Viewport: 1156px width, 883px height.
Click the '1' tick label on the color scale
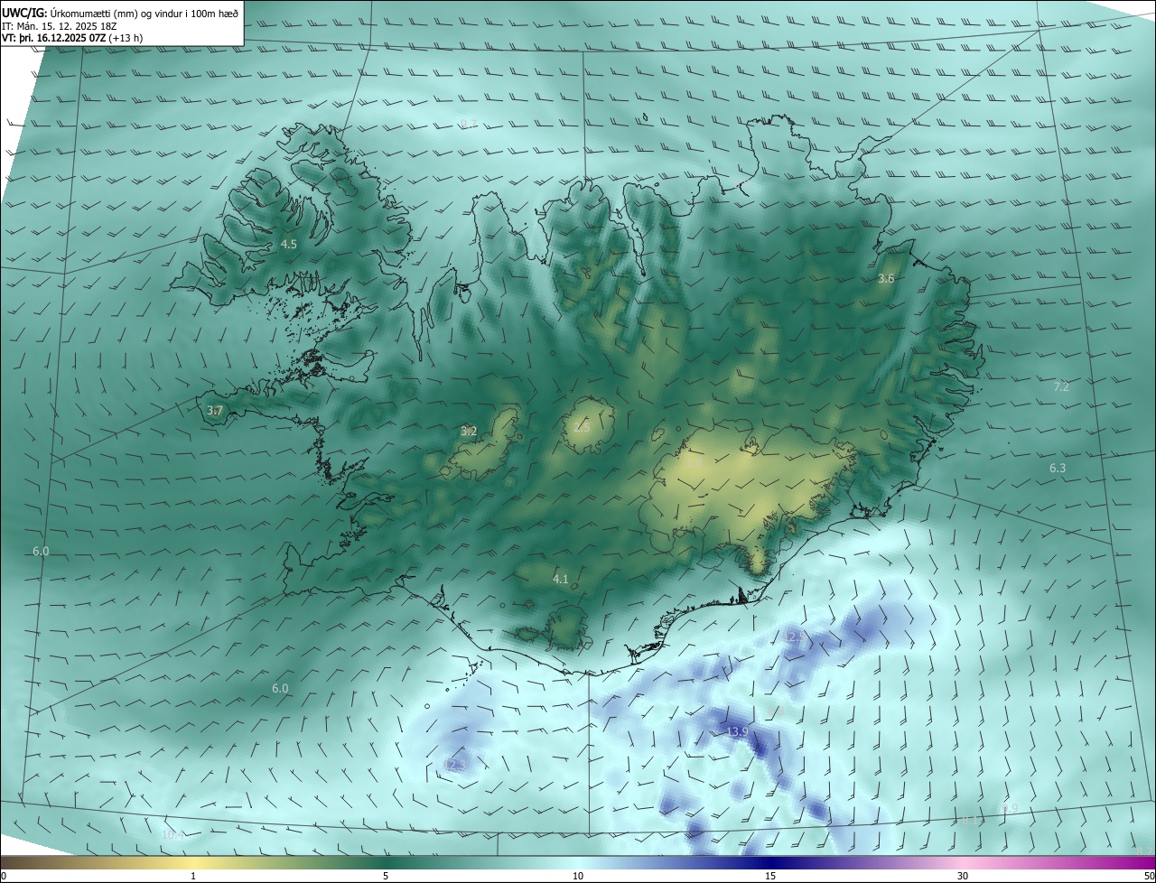click(193, 877)
